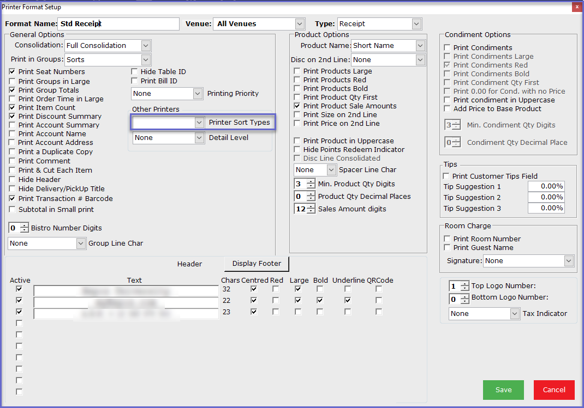Open the Printing Priority dropdown
This screenshot has height=408, width=584.
click(167, 93)
